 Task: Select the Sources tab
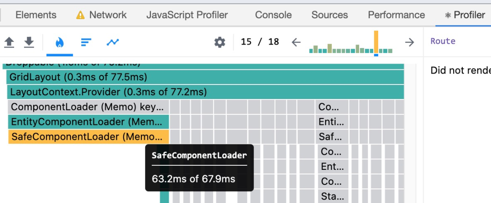click(x=330, y=15)
